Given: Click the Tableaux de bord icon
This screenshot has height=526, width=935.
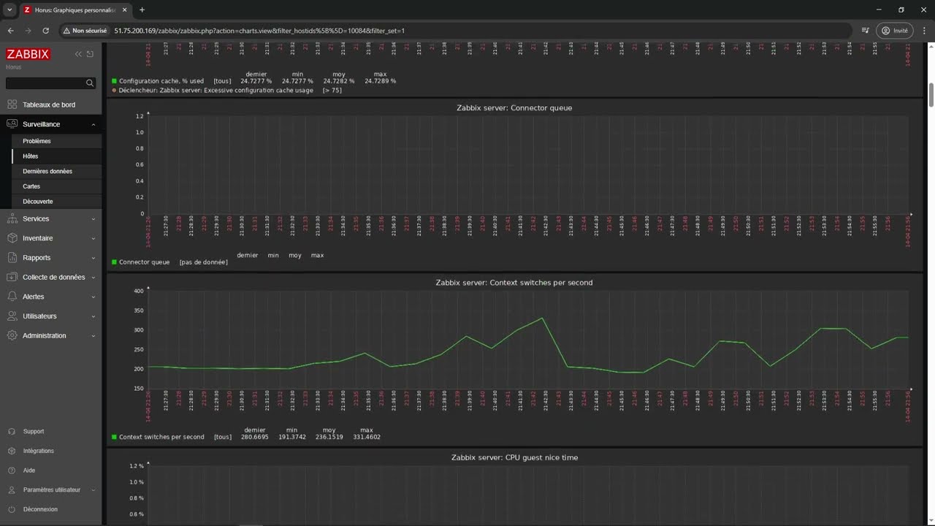Looking at the screenshot, I should (x=12, y=104).
